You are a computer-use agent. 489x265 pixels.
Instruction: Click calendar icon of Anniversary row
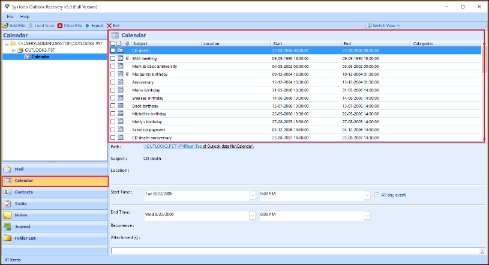[121, 82]
